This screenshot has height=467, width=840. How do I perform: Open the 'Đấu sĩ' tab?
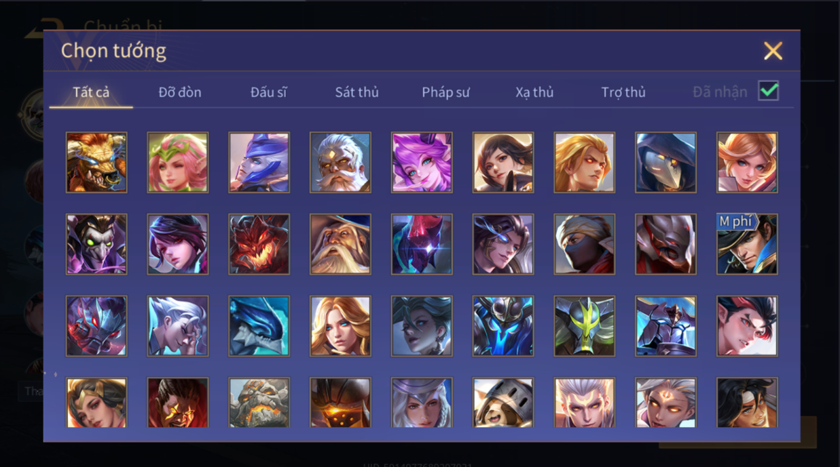pos(268,92)
